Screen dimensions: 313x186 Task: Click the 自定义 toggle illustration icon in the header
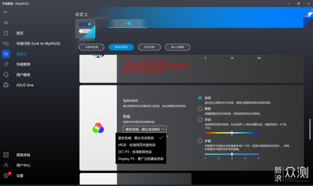85,29
